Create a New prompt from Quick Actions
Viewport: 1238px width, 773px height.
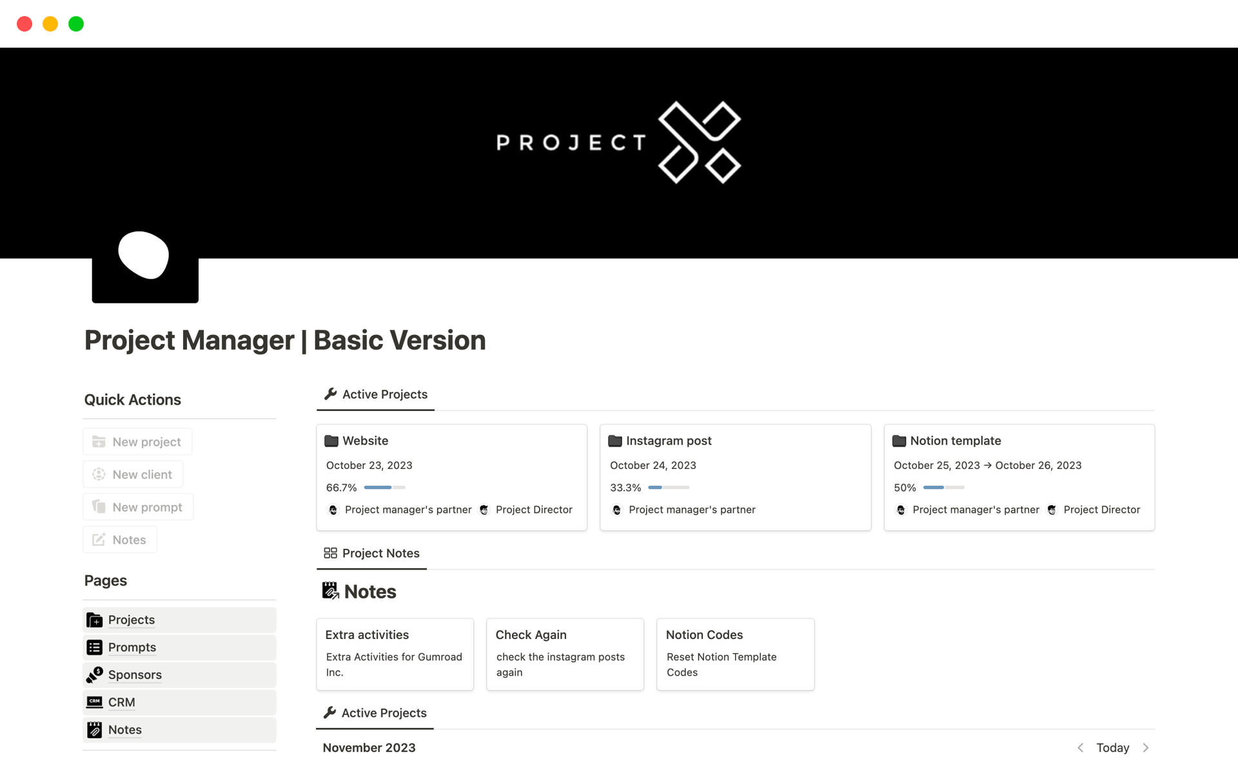pyautogui.click(x=138, y=507)
